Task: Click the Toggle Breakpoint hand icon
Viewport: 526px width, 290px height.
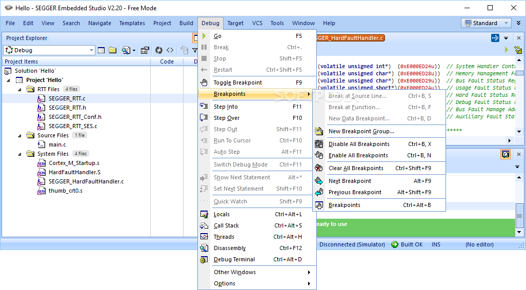Action: point(204,82)
